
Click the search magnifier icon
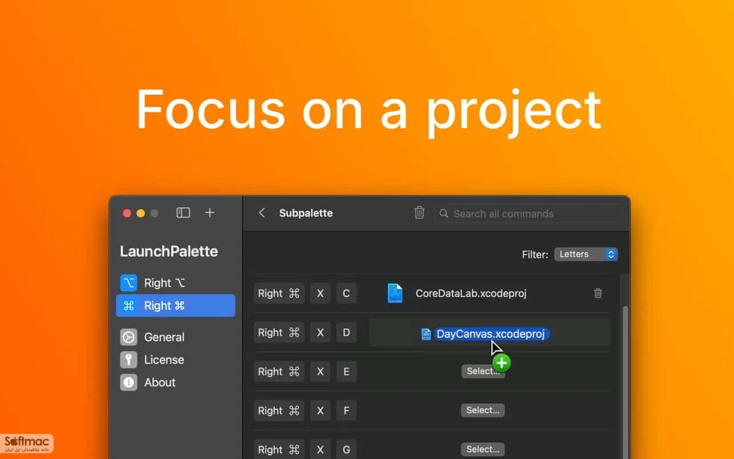(444, 214)
